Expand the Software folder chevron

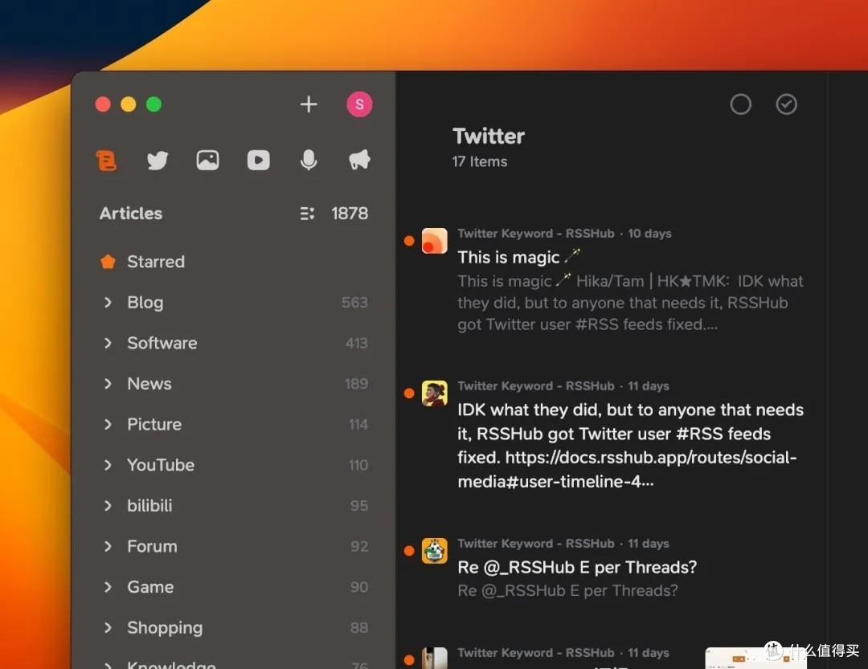108,343
